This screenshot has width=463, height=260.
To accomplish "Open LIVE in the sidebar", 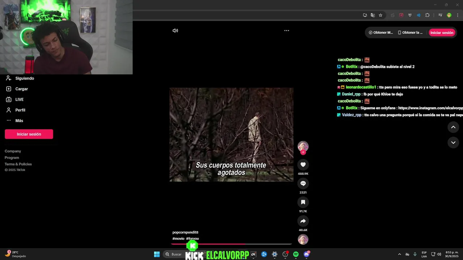I will [15, 99].
